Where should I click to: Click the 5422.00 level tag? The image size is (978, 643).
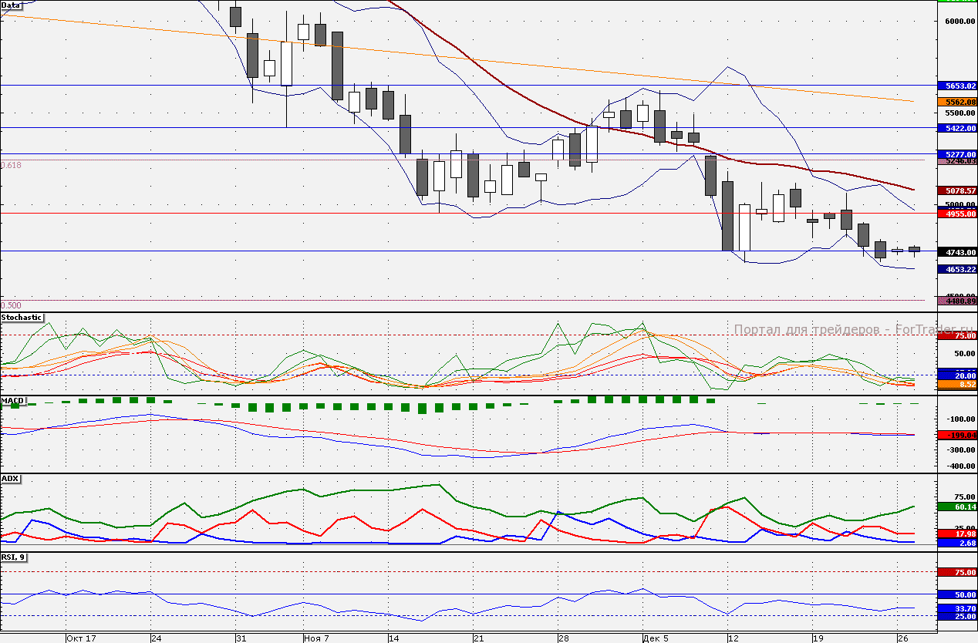click(x=957, y=128)
